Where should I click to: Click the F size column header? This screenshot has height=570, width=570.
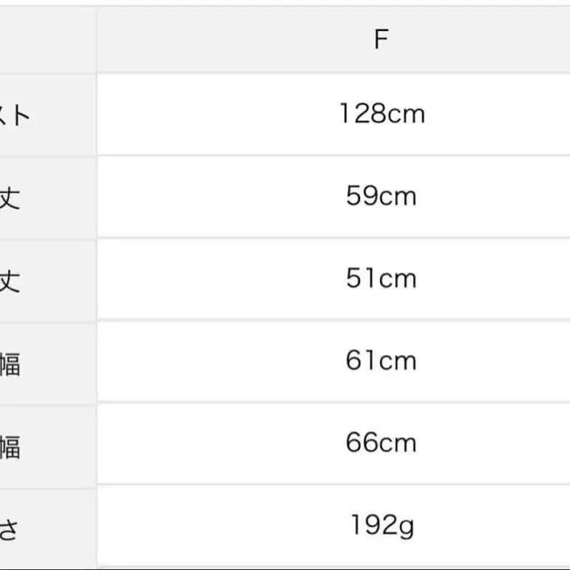coord(381,39)
